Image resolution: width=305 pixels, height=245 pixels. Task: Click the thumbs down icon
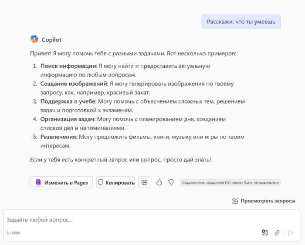[x=171, y=182]
